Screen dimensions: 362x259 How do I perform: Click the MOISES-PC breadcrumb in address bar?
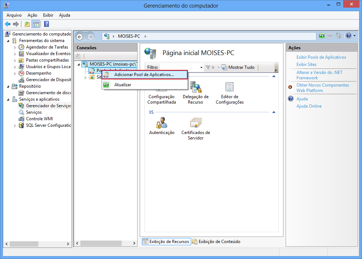pyautogui.click(x=129, y=36)
